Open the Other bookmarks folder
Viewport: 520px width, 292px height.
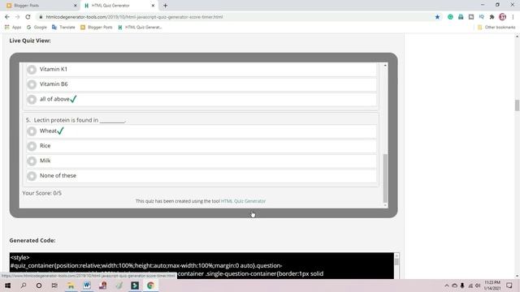pos(496,27)
